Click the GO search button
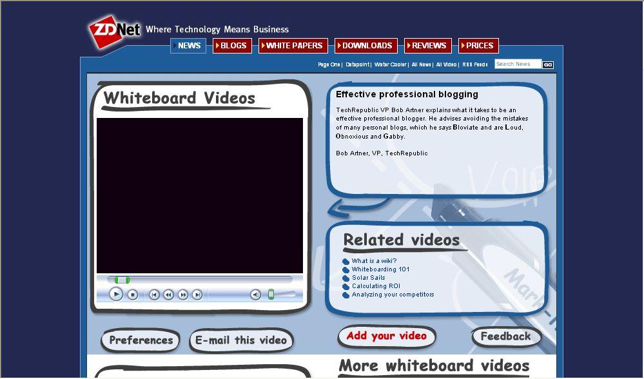Screen dimensions: 644x379 coord(548,64)
